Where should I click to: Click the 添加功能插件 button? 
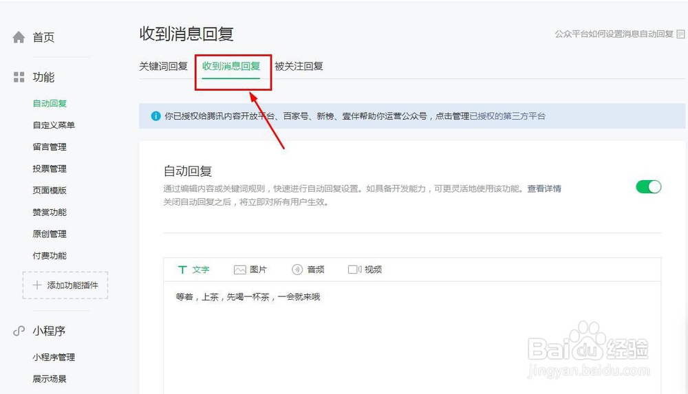pos(65,285)
